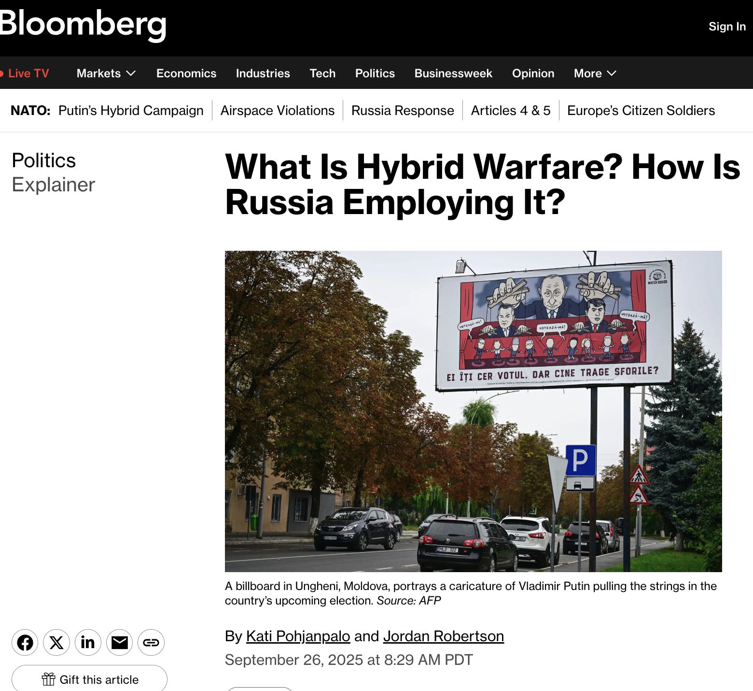The width and height of the screenshot is (753, 691).
Task: Open Live TV with red dot
Action: pyautogui.click(x=25, y=73)
